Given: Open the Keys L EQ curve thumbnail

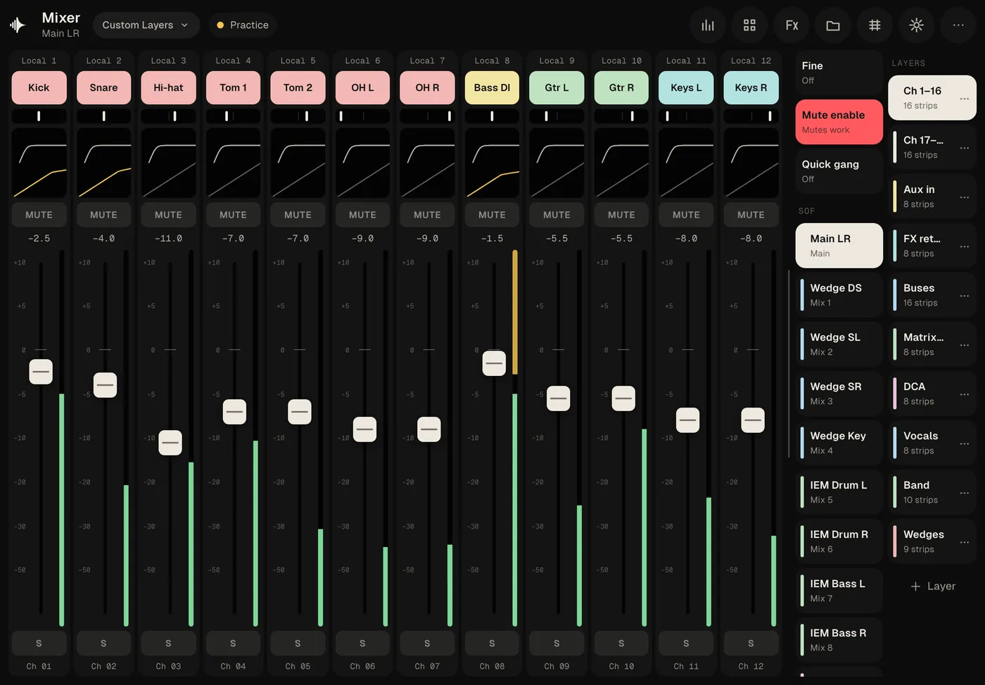Looking at the screenshot, I should (x=686, y=163).
